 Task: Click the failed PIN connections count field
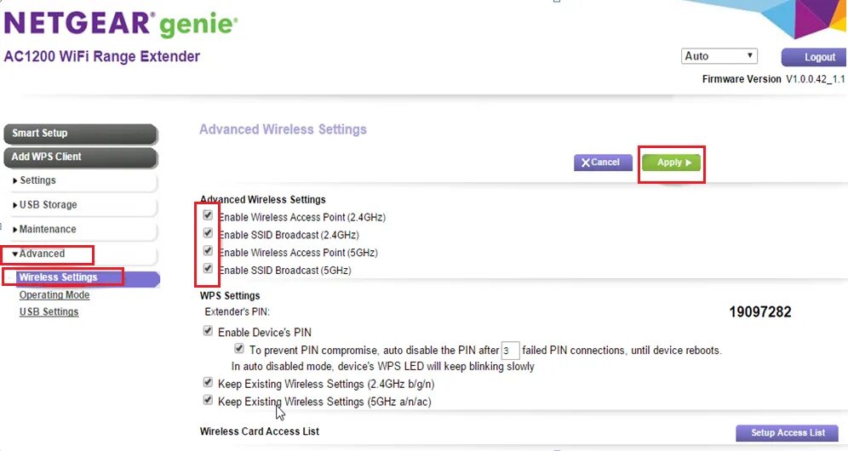pos(510,351)
